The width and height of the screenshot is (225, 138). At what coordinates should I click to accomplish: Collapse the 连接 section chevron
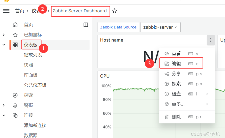(x=4, y=115)
